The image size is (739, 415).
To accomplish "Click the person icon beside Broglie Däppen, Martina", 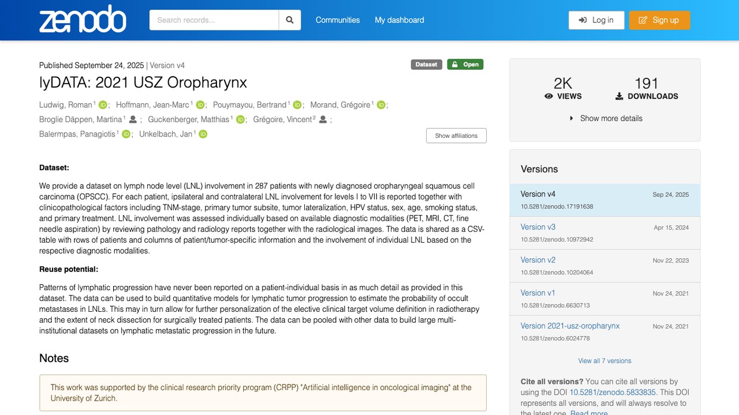I will pyautogui.click(x=133, y=119).
